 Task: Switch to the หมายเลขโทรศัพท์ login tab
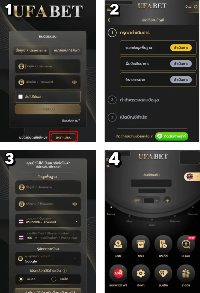pyautogui.click(x=67, y=50)
